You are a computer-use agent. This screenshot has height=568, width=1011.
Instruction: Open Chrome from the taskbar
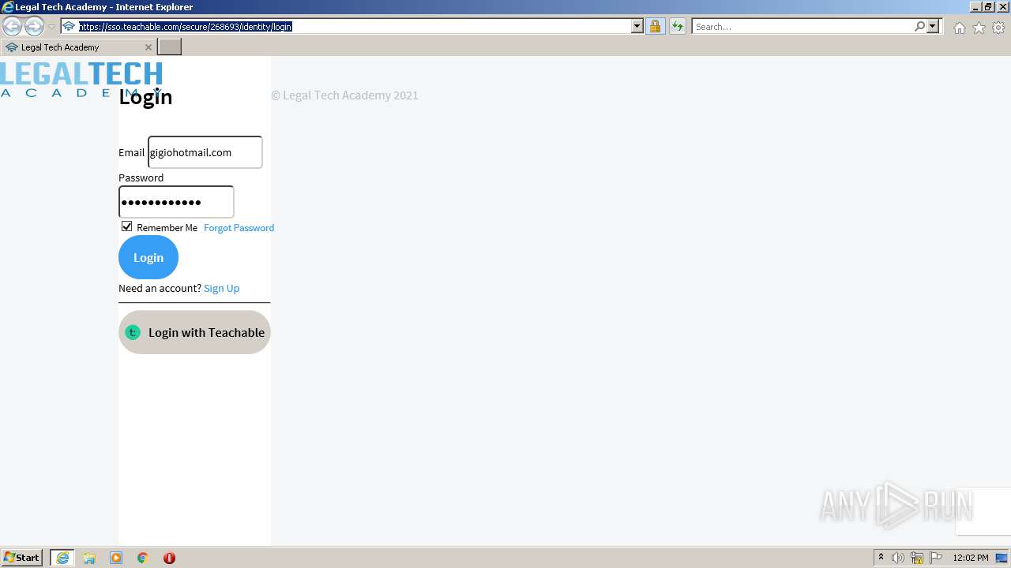(143, 558)
